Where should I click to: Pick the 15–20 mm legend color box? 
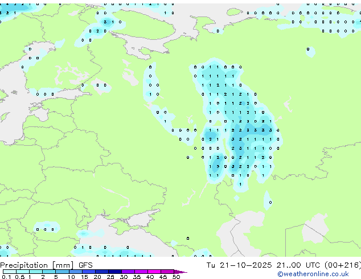click(x=88, y=272)
